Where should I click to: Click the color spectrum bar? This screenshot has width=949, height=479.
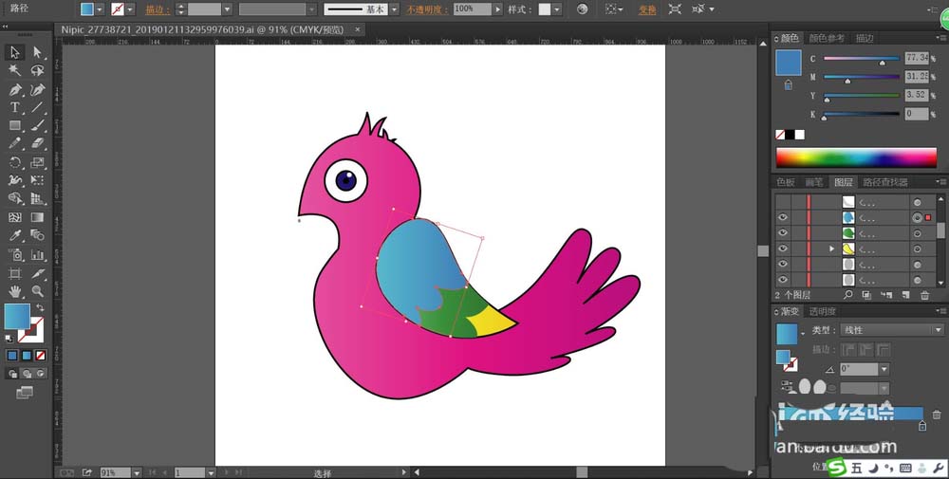[x=856, y=157]
